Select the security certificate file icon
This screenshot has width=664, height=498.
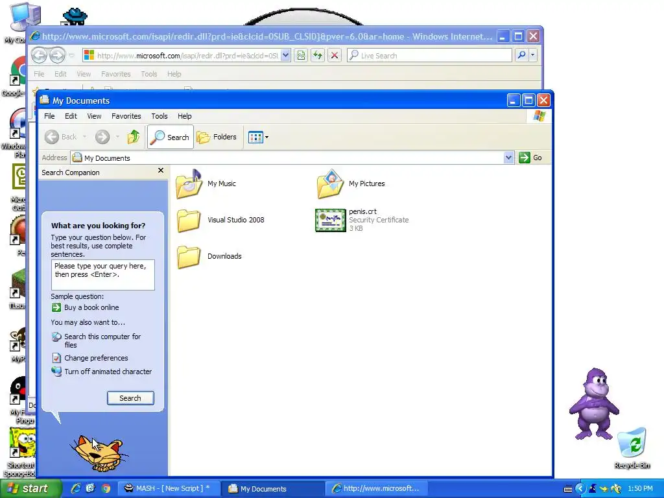click(x=330, y=220)
